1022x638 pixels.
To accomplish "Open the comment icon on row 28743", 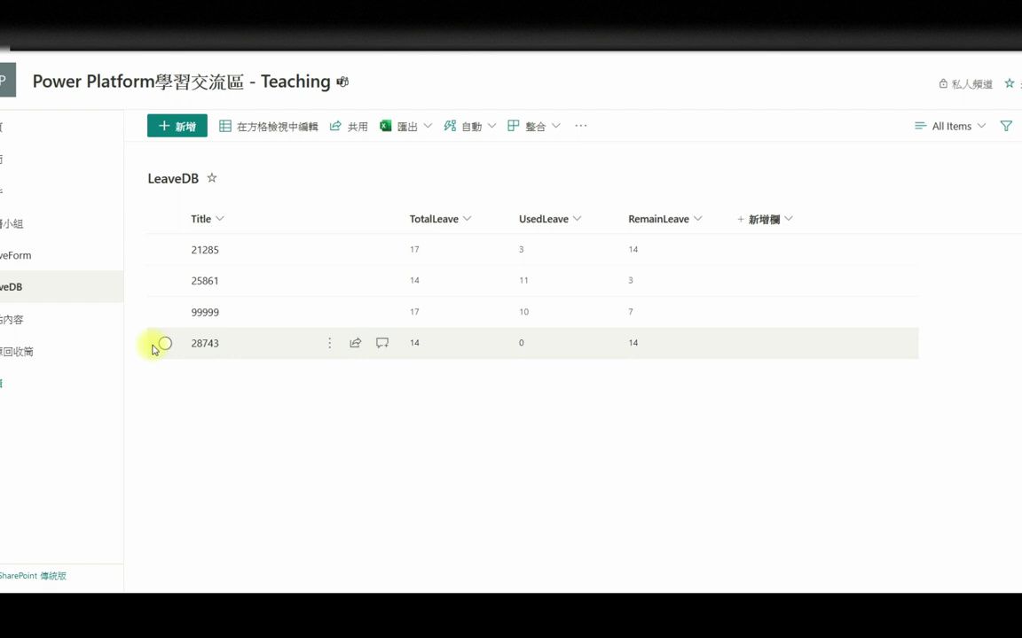I will pos(381,343).
